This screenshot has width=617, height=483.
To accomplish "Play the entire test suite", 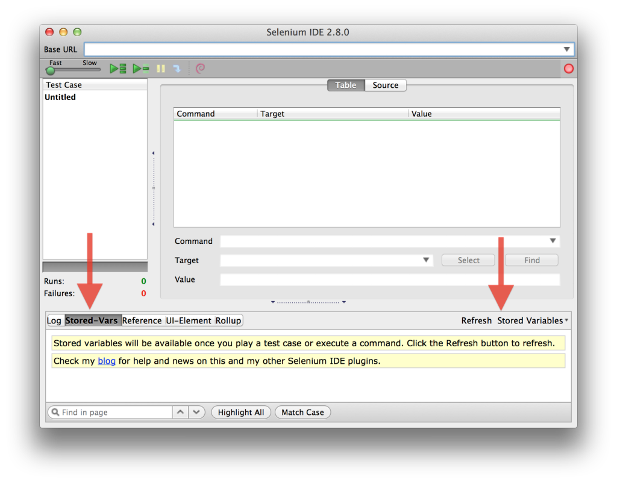I will [x=117, y=69].
